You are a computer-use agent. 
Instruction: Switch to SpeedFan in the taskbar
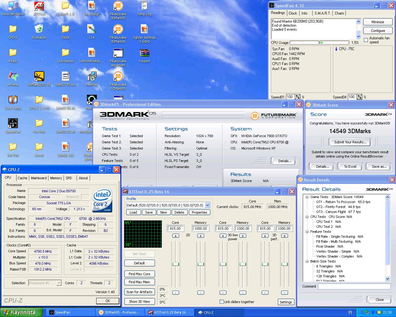71,312
